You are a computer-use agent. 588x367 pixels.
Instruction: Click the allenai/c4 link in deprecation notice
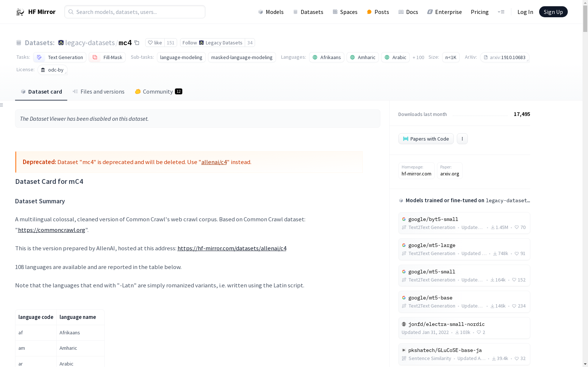(x=214, y=162)
